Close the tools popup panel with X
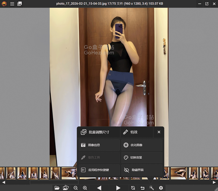The height and width of the screenshot is (191, 218). click(x=159, y=132)
